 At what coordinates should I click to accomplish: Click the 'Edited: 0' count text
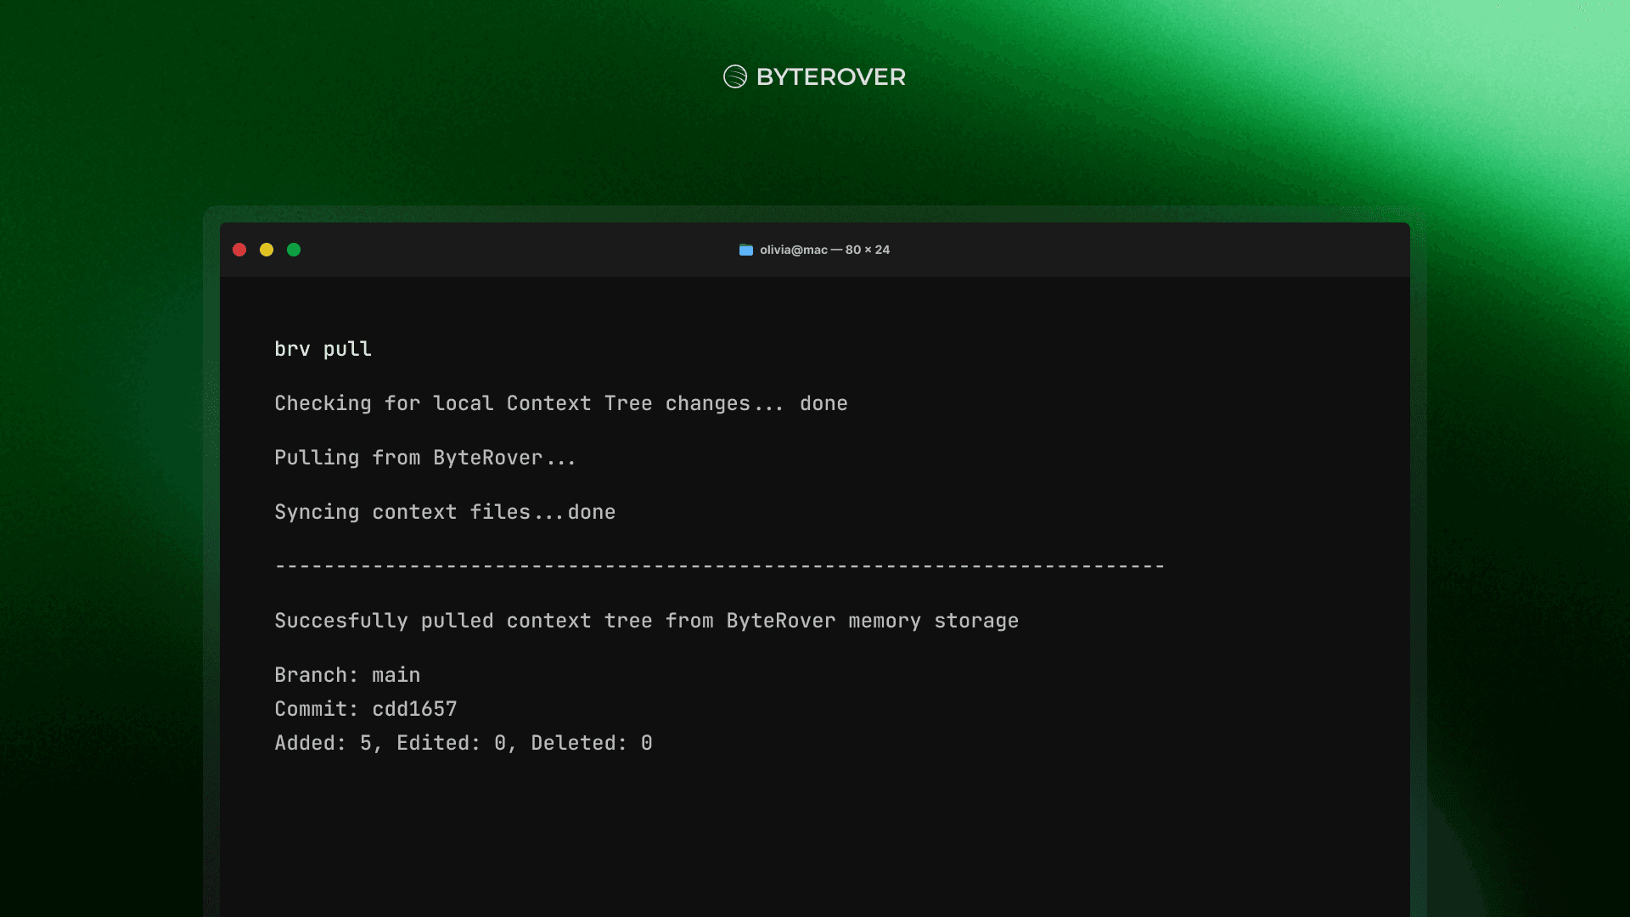coord(451,743)
